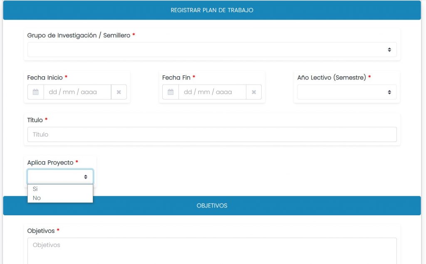
Task: Click the OBJETIVOS section header
Action: (x=212, y=206)
